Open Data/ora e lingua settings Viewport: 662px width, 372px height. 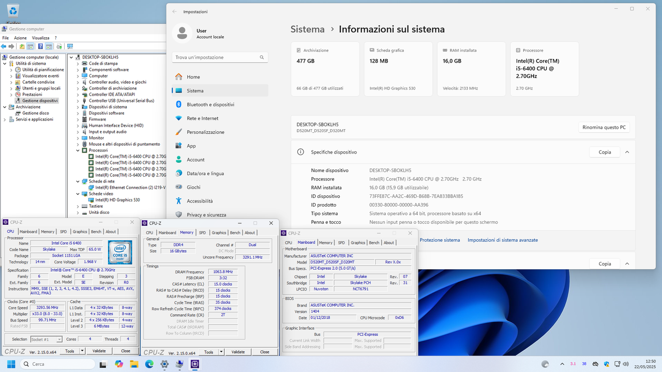(220, 174)
